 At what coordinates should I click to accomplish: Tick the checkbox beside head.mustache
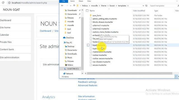click(88, 45)
